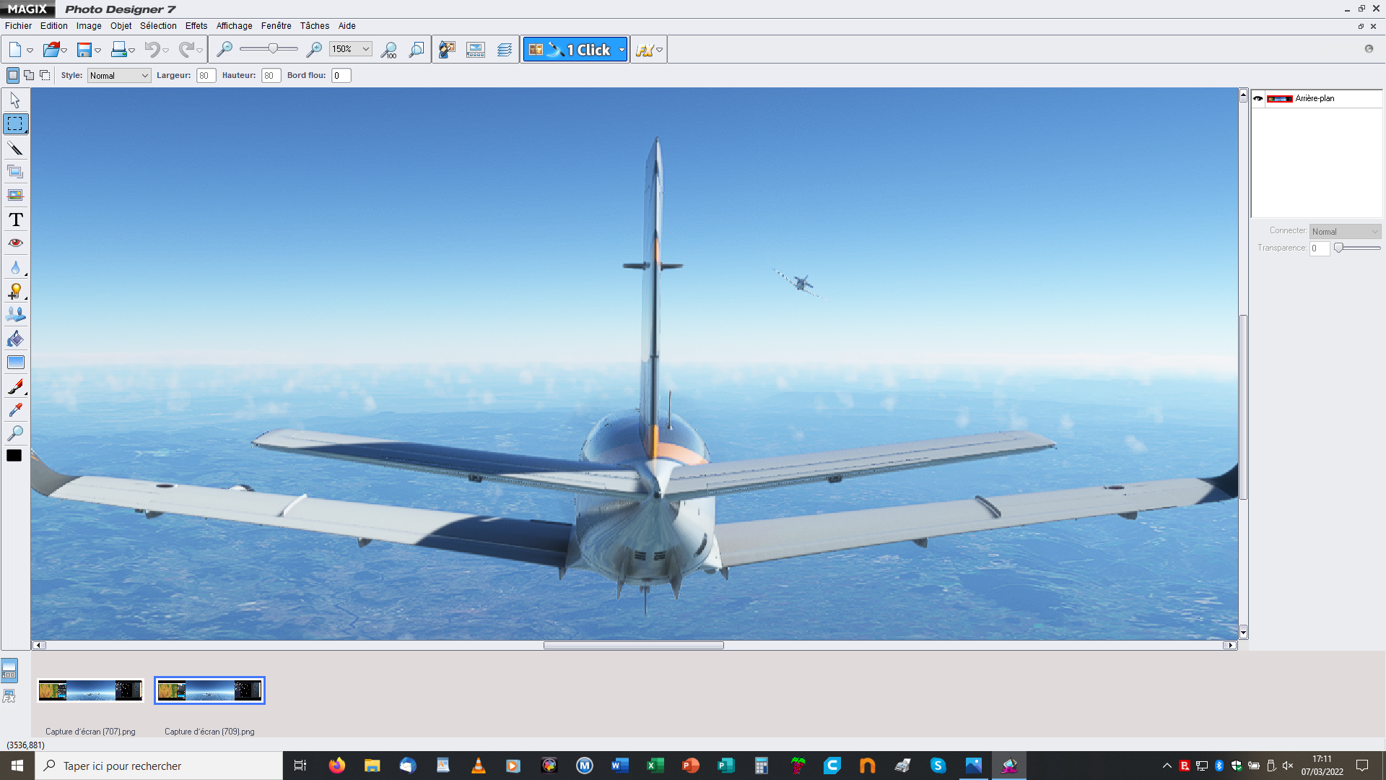
Task: Select the magnifier zoom tool
Action: 15,433
